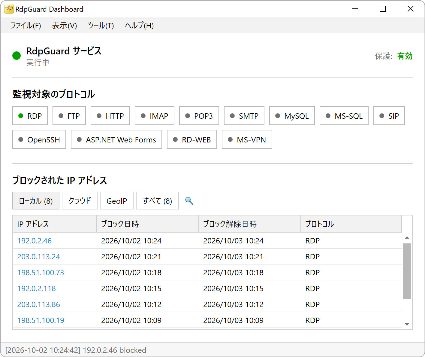Viewport: 425px width, 357px height.
Task: Open the ヘルプ(H) menu
Action: [x=139, y=26]
